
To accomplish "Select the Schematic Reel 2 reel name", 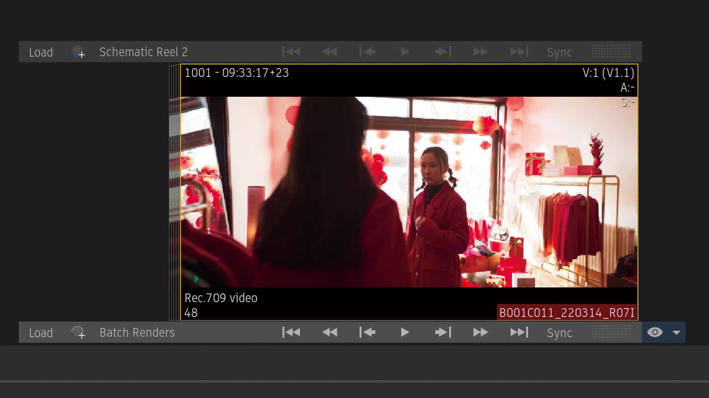I will (x=143, y=52).
